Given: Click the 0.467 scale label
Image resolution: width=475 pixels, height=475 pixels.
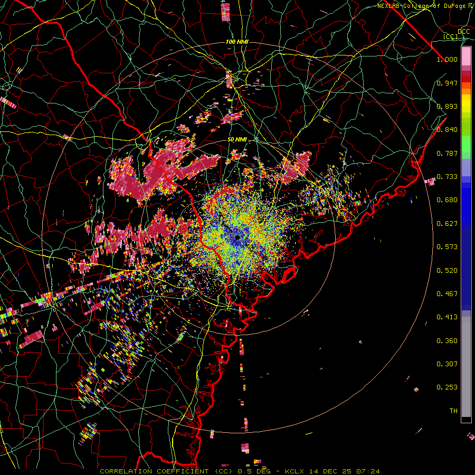Looking at the screenshot, I should [447, 294].
